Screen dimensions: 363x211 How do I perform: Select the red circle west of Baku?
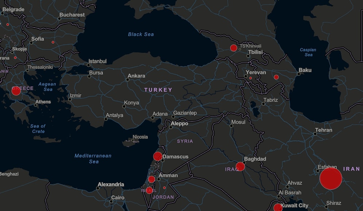[276, 77]
